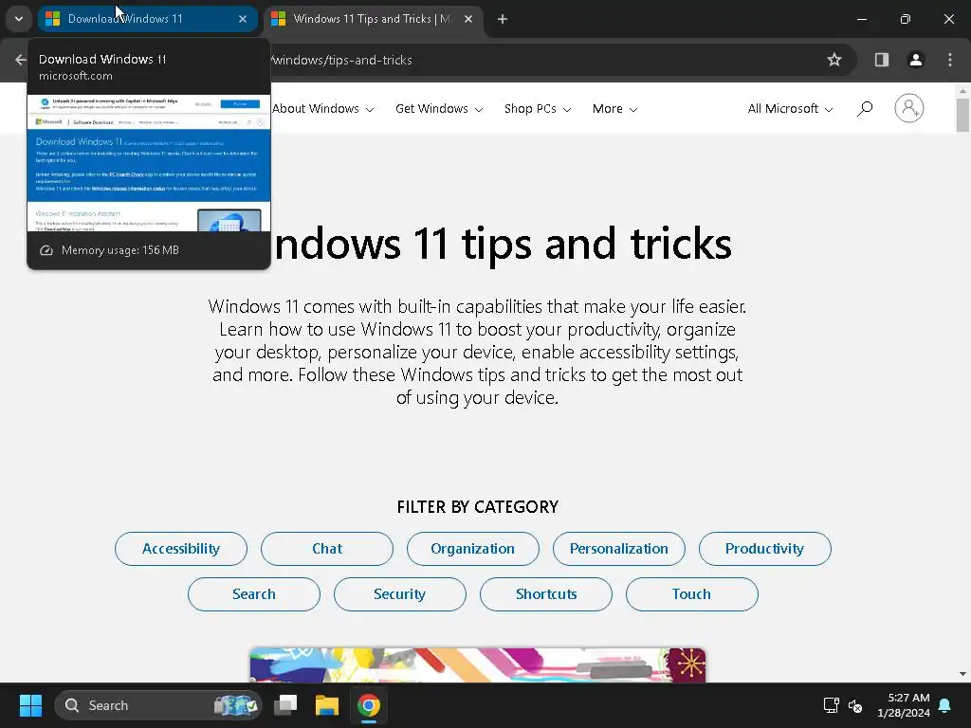The width and height of the screenshot is (971, 728).
Task: Filter tips by Touch
Action: [x=691, y=594]
